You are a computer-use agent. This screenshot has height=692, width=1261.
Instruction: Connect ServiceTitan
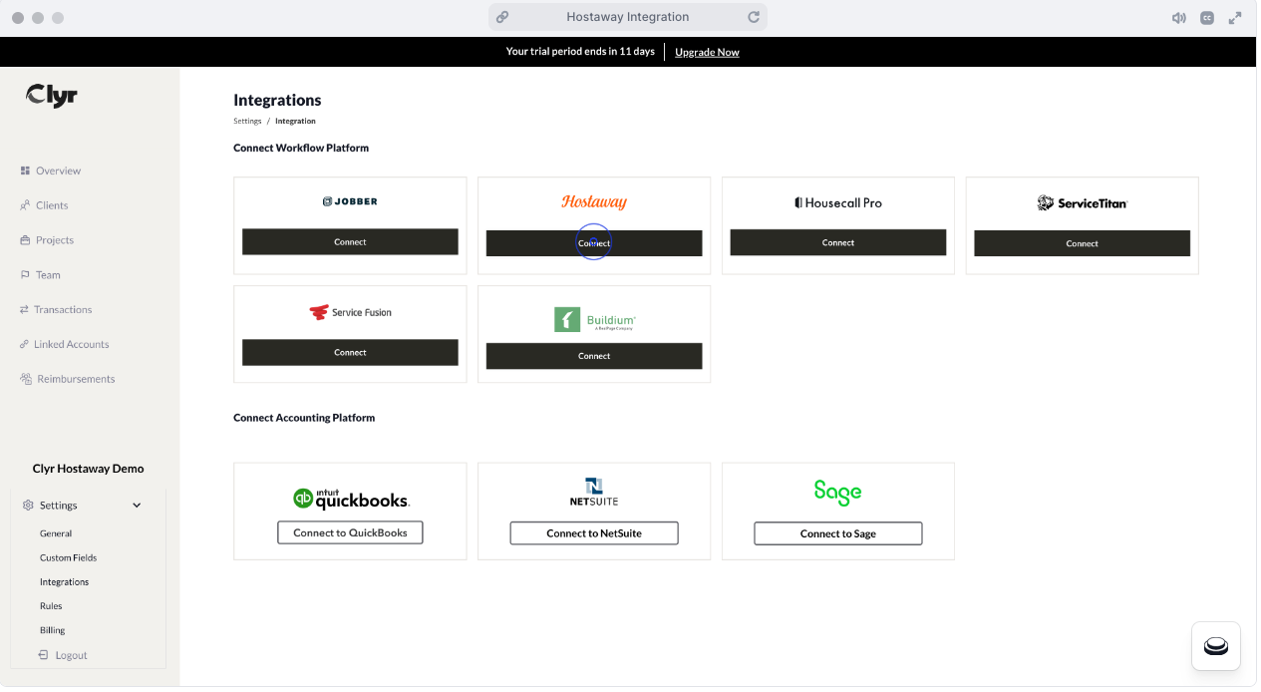tap(1083, 243)
